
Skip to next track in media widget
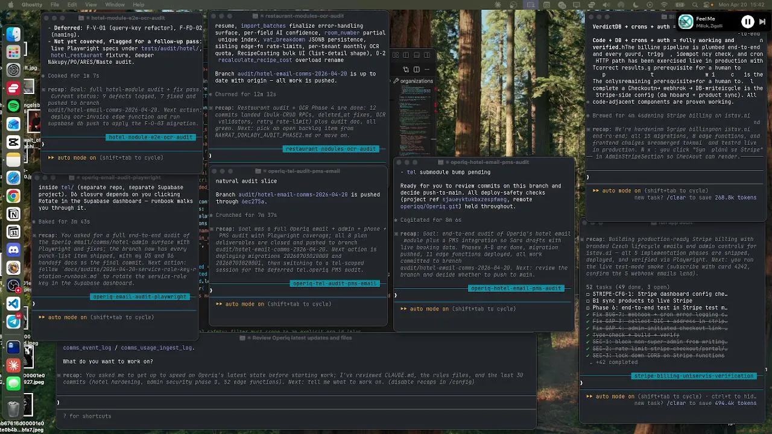pyautogui.click(x=762, y=22)
